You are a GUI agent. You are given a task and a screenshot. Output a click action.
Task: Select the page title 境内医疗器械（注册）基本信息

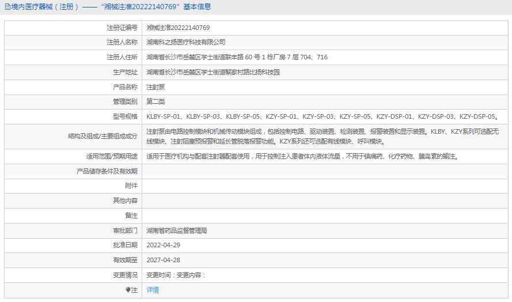click(x=111, y=7)
